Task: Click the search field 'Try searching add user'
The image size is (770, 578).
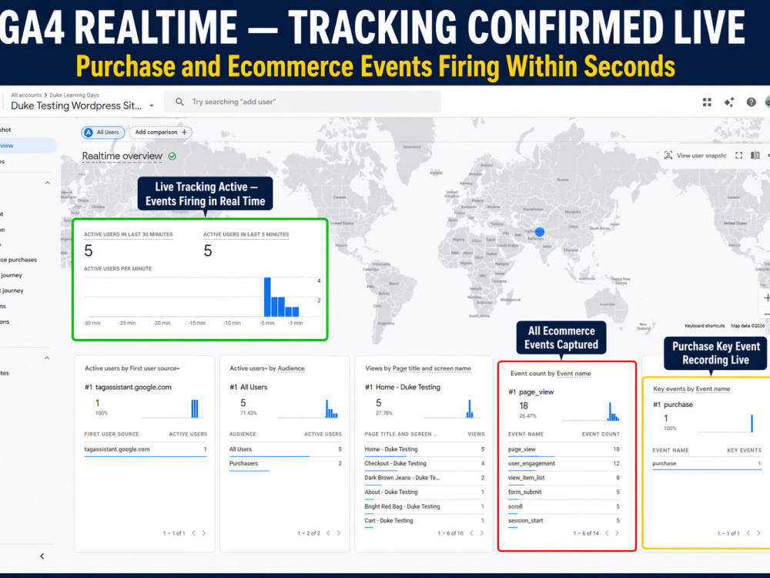Action: tap(302, 102)
